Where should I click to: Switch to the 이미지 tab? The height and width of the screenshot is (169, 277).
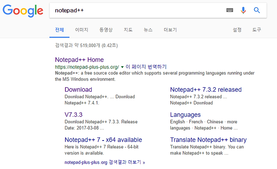tap(82, 30)
